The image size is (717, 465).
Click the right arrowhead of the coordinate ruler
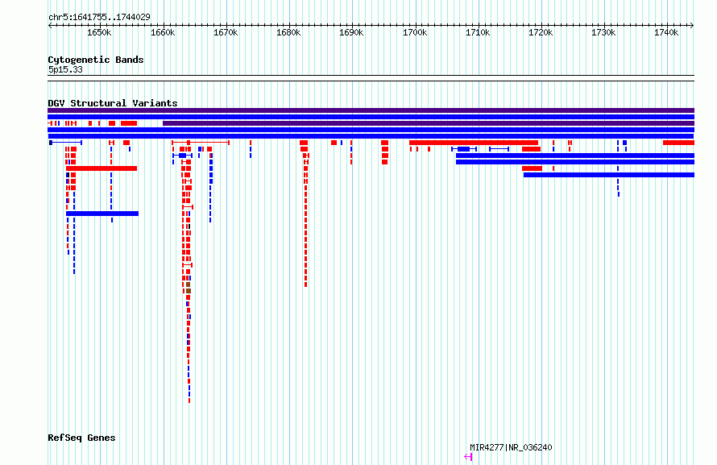click(x=692, y=26)
